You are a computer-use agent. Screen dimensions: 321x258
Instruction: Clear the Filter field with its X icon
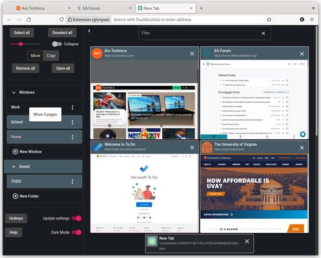(264, 34)
